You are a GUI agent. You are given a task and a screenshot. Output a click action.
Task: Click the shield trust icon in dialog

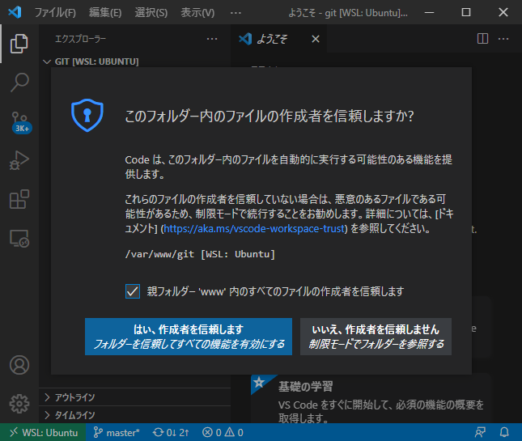pos(87,115)
